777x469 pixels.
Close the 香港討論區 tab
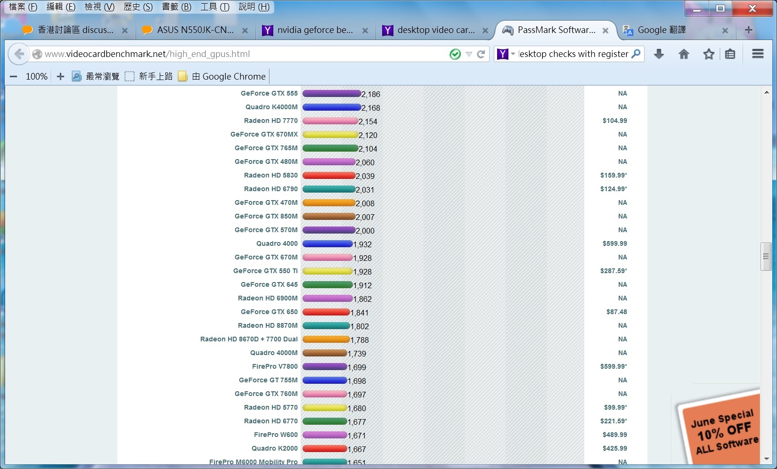[x=125, y=31]
